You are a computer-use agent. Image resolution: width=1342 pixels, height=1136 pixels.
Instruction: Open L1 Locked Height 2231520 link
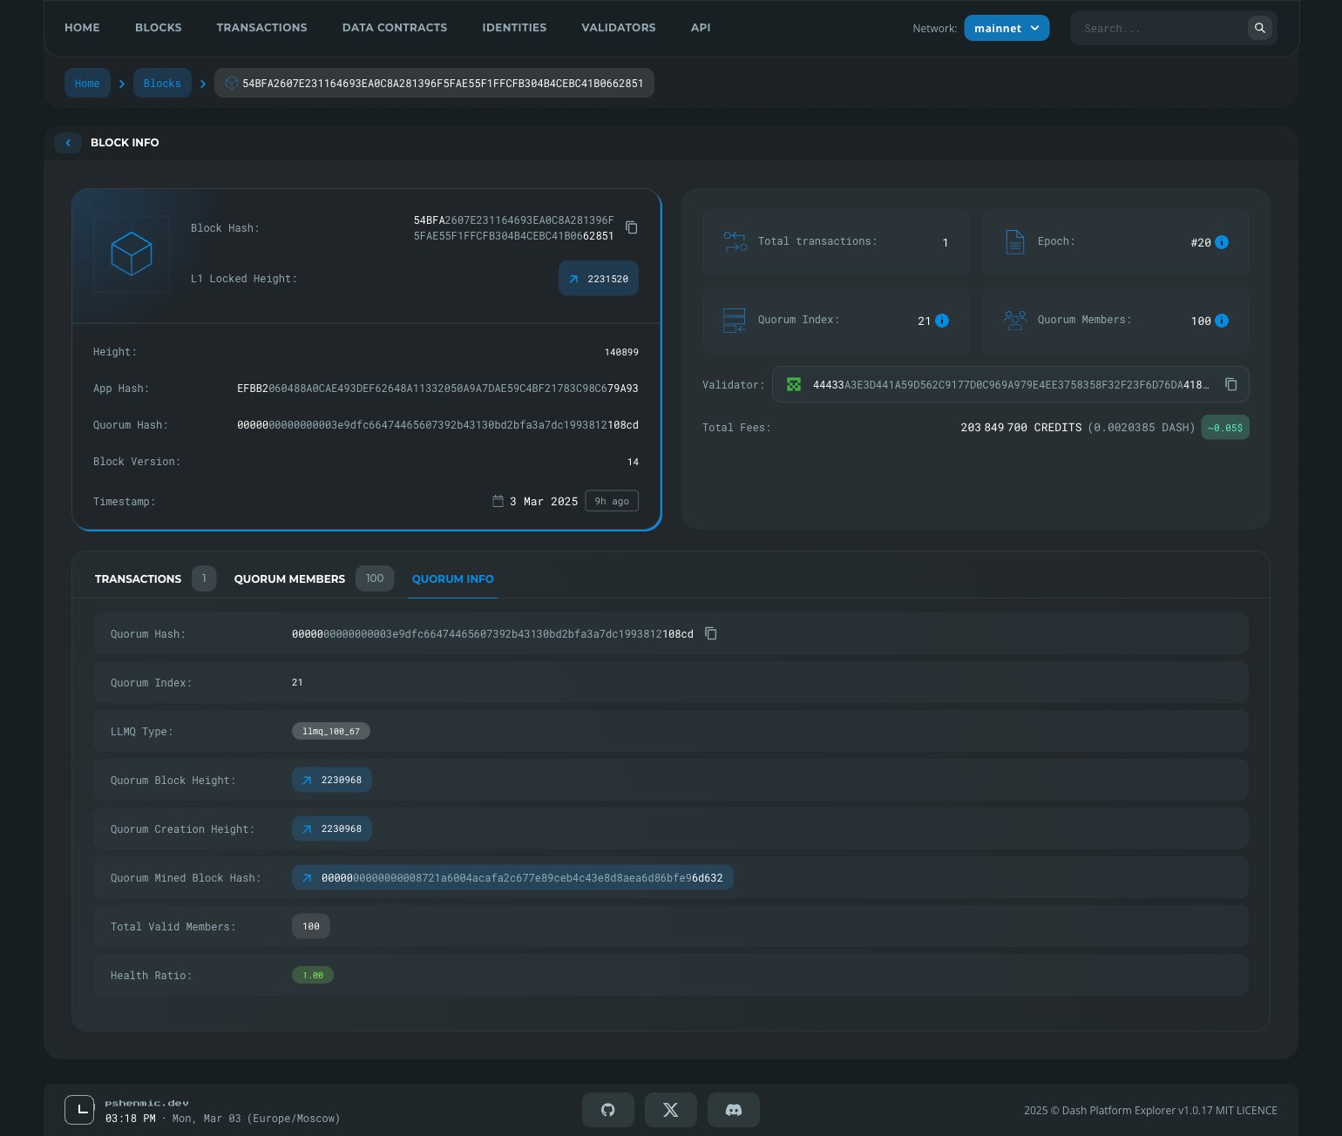coord(599,279)
